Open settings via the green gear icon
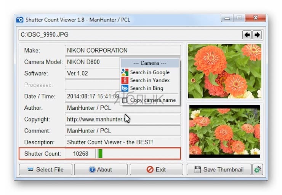 pyautogui.click(x=258, y=169)
